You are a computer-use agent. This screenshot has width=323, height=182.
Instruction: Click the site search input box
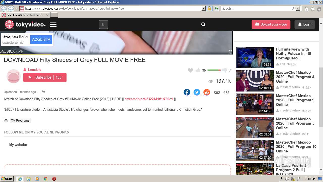[103, 25]
